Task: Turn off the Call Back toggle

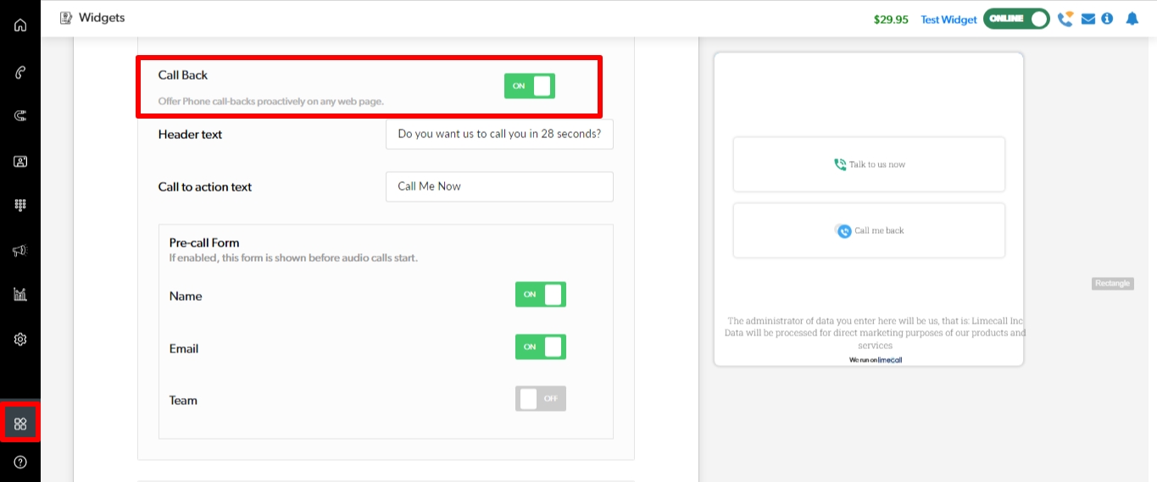Action: click(530, 86)
